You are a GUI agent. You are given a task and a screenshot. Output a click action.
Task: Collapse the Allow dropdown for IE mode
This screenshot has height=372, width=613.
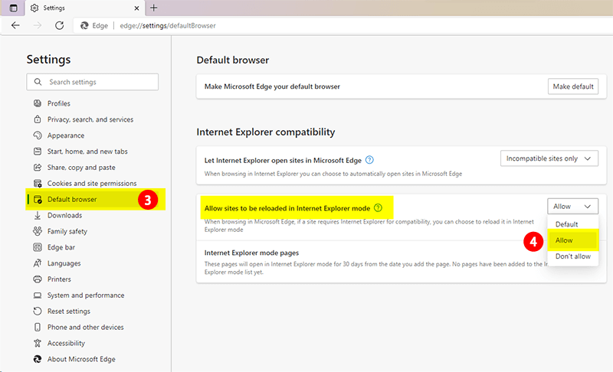pyautogui.click(x=572, y=207)
